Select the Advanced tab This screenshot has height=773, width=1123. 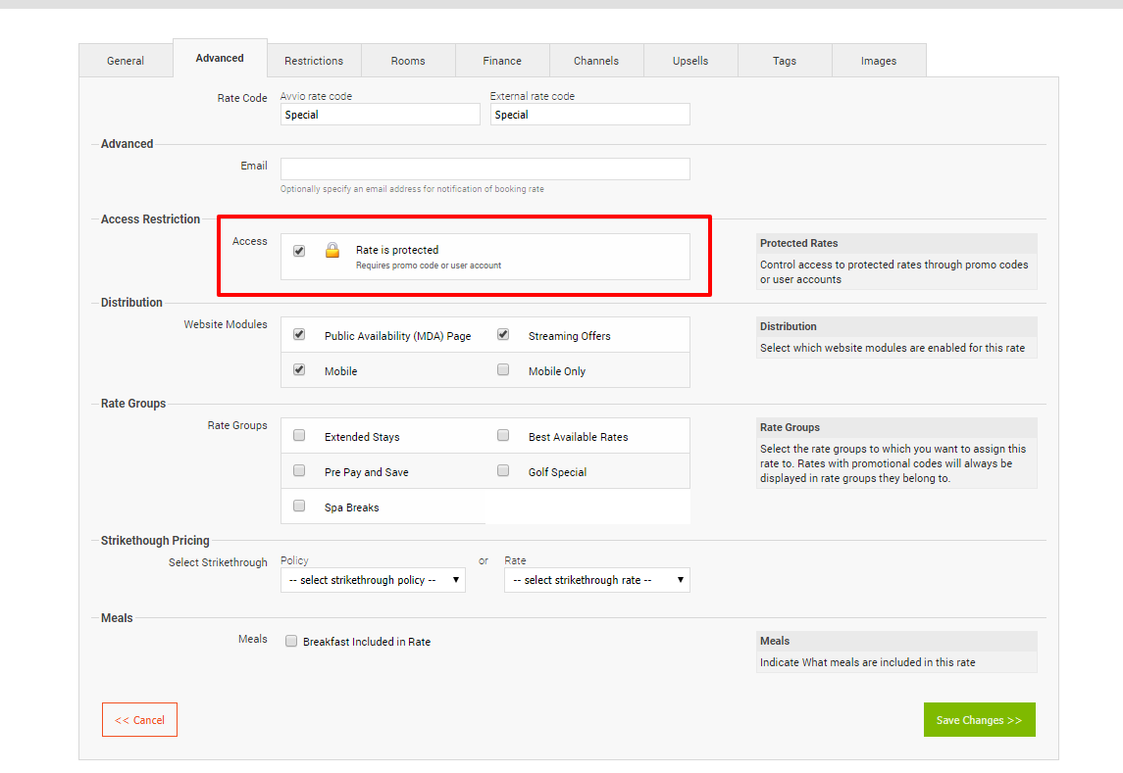click(220, 58)
